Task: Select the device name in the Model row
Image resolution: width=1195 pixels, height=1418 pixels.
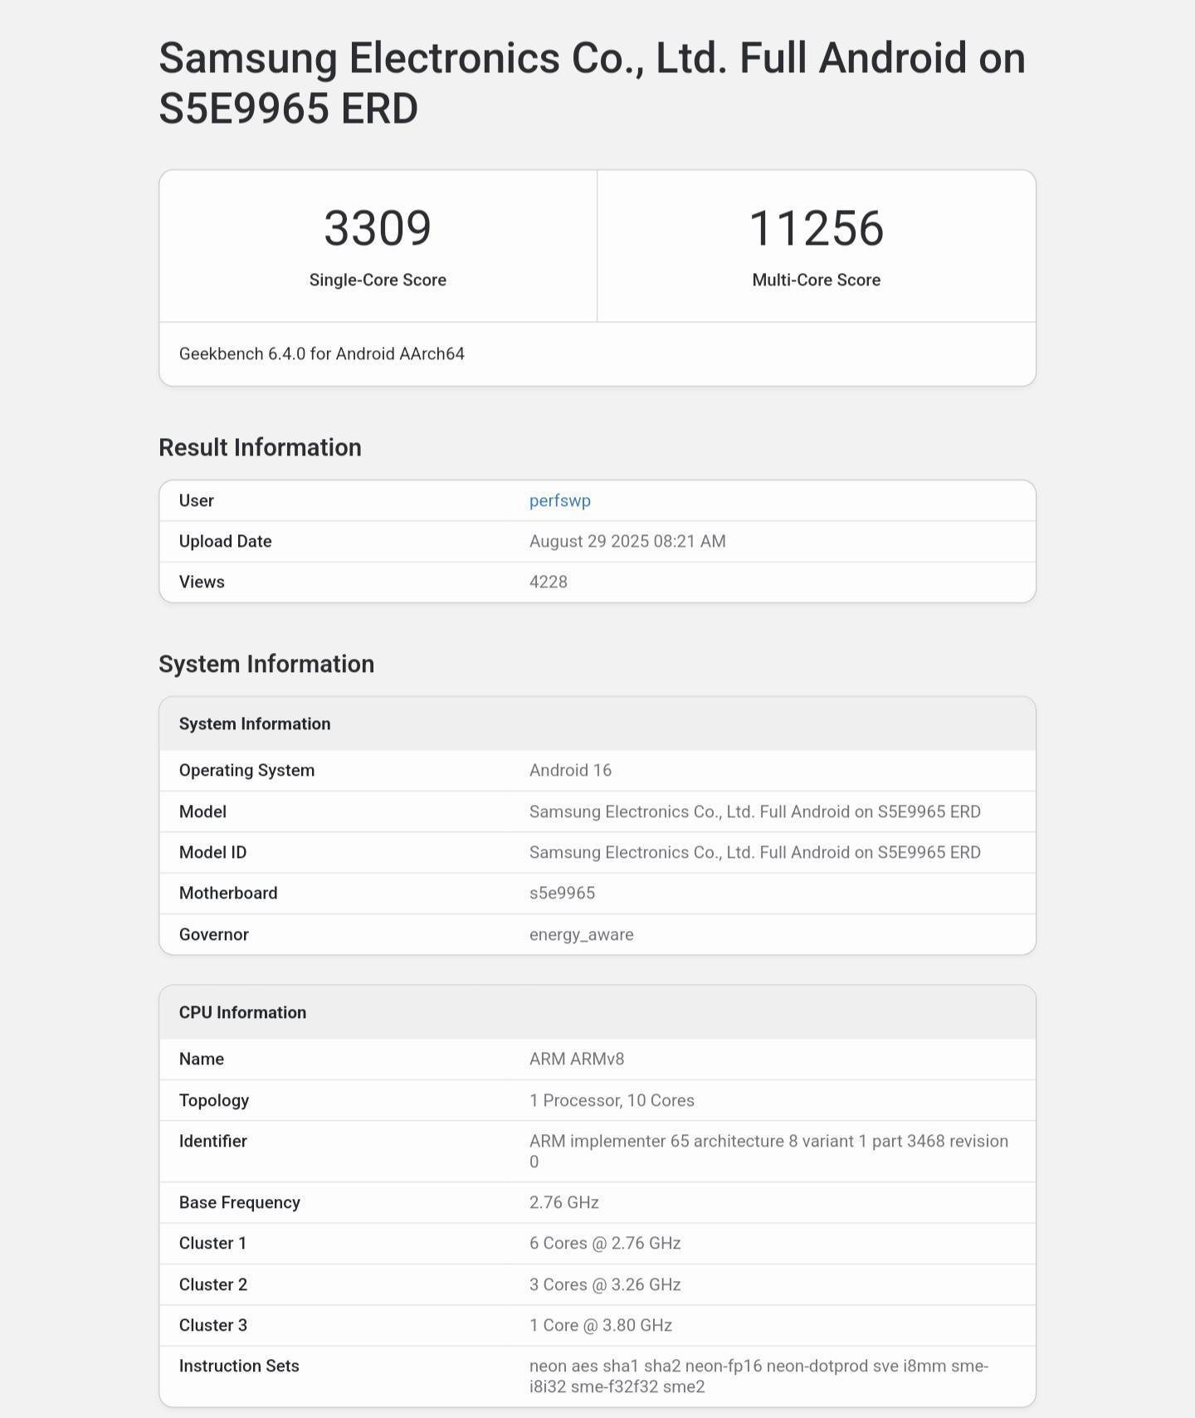Action: [755, 811]
